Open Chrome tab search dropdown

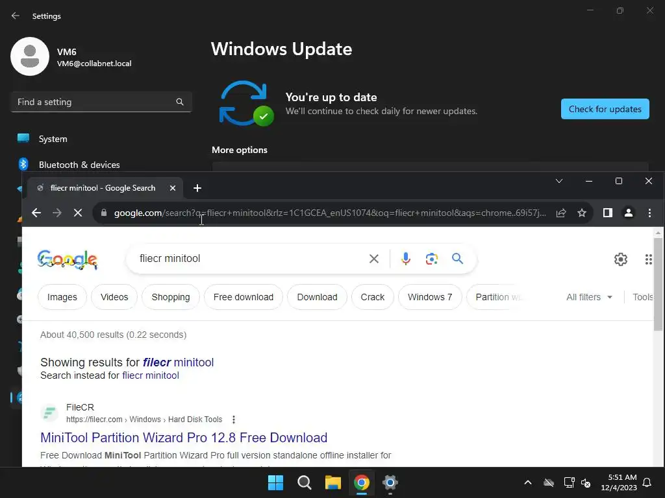tap(559, 181)
